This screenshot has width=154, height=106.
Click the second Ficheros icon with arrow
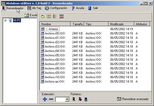pos(80,99)
